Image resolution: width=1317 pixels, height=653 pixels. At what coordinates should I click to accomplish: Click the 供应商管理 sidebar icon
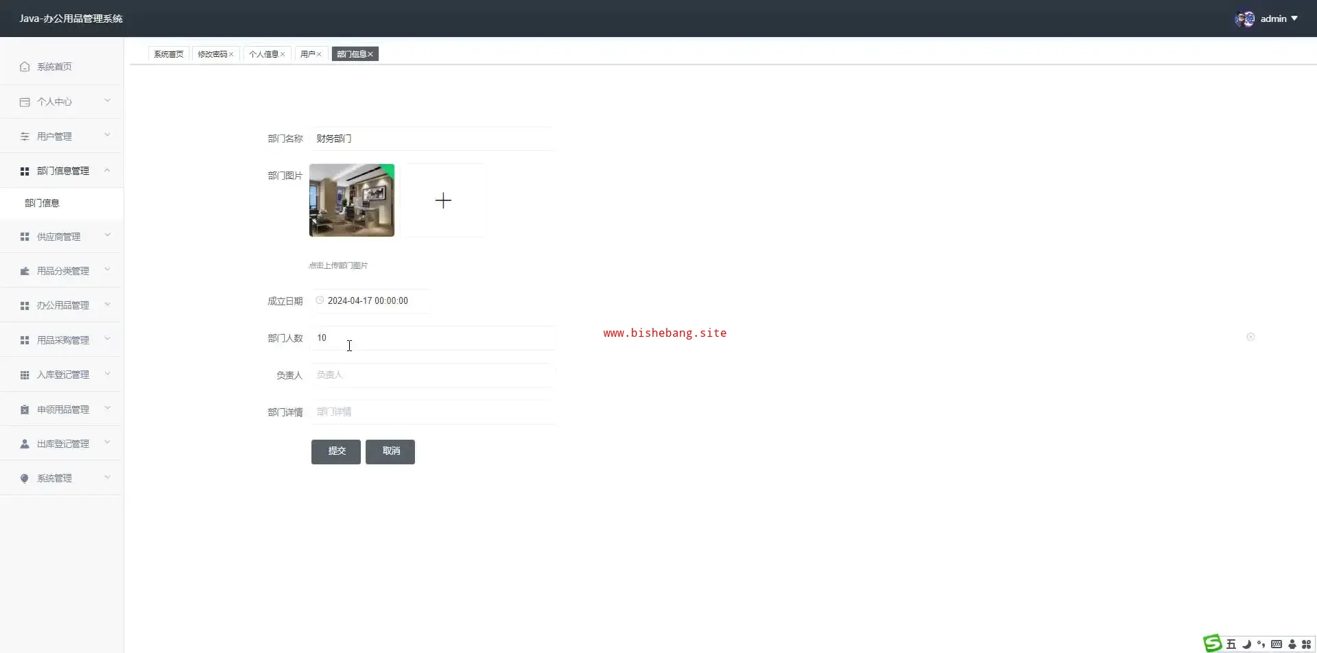click(x=25, y=237)
